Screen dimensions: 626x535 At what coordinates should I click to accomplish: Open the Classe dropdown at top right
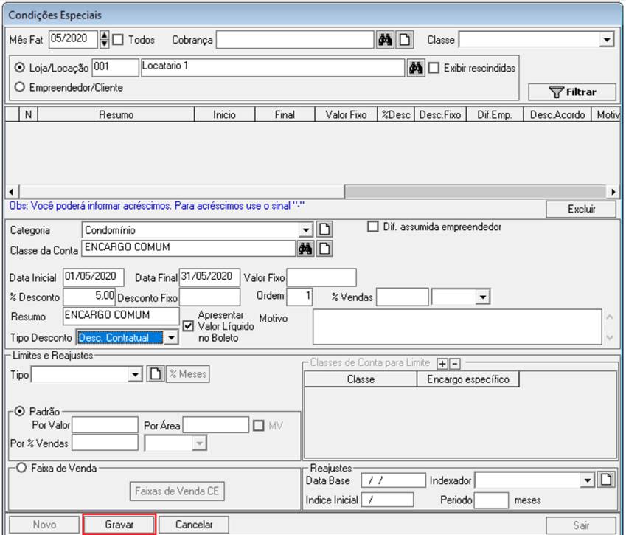607,40
